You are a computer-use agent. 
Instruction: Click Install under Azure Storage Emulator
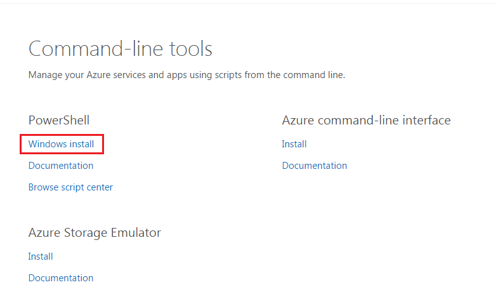click(41, 256)
